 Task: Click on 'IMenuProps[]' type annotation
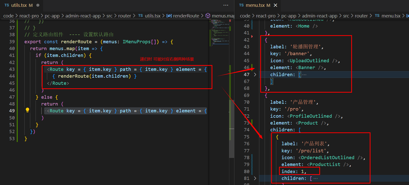[x=139, y=42]
